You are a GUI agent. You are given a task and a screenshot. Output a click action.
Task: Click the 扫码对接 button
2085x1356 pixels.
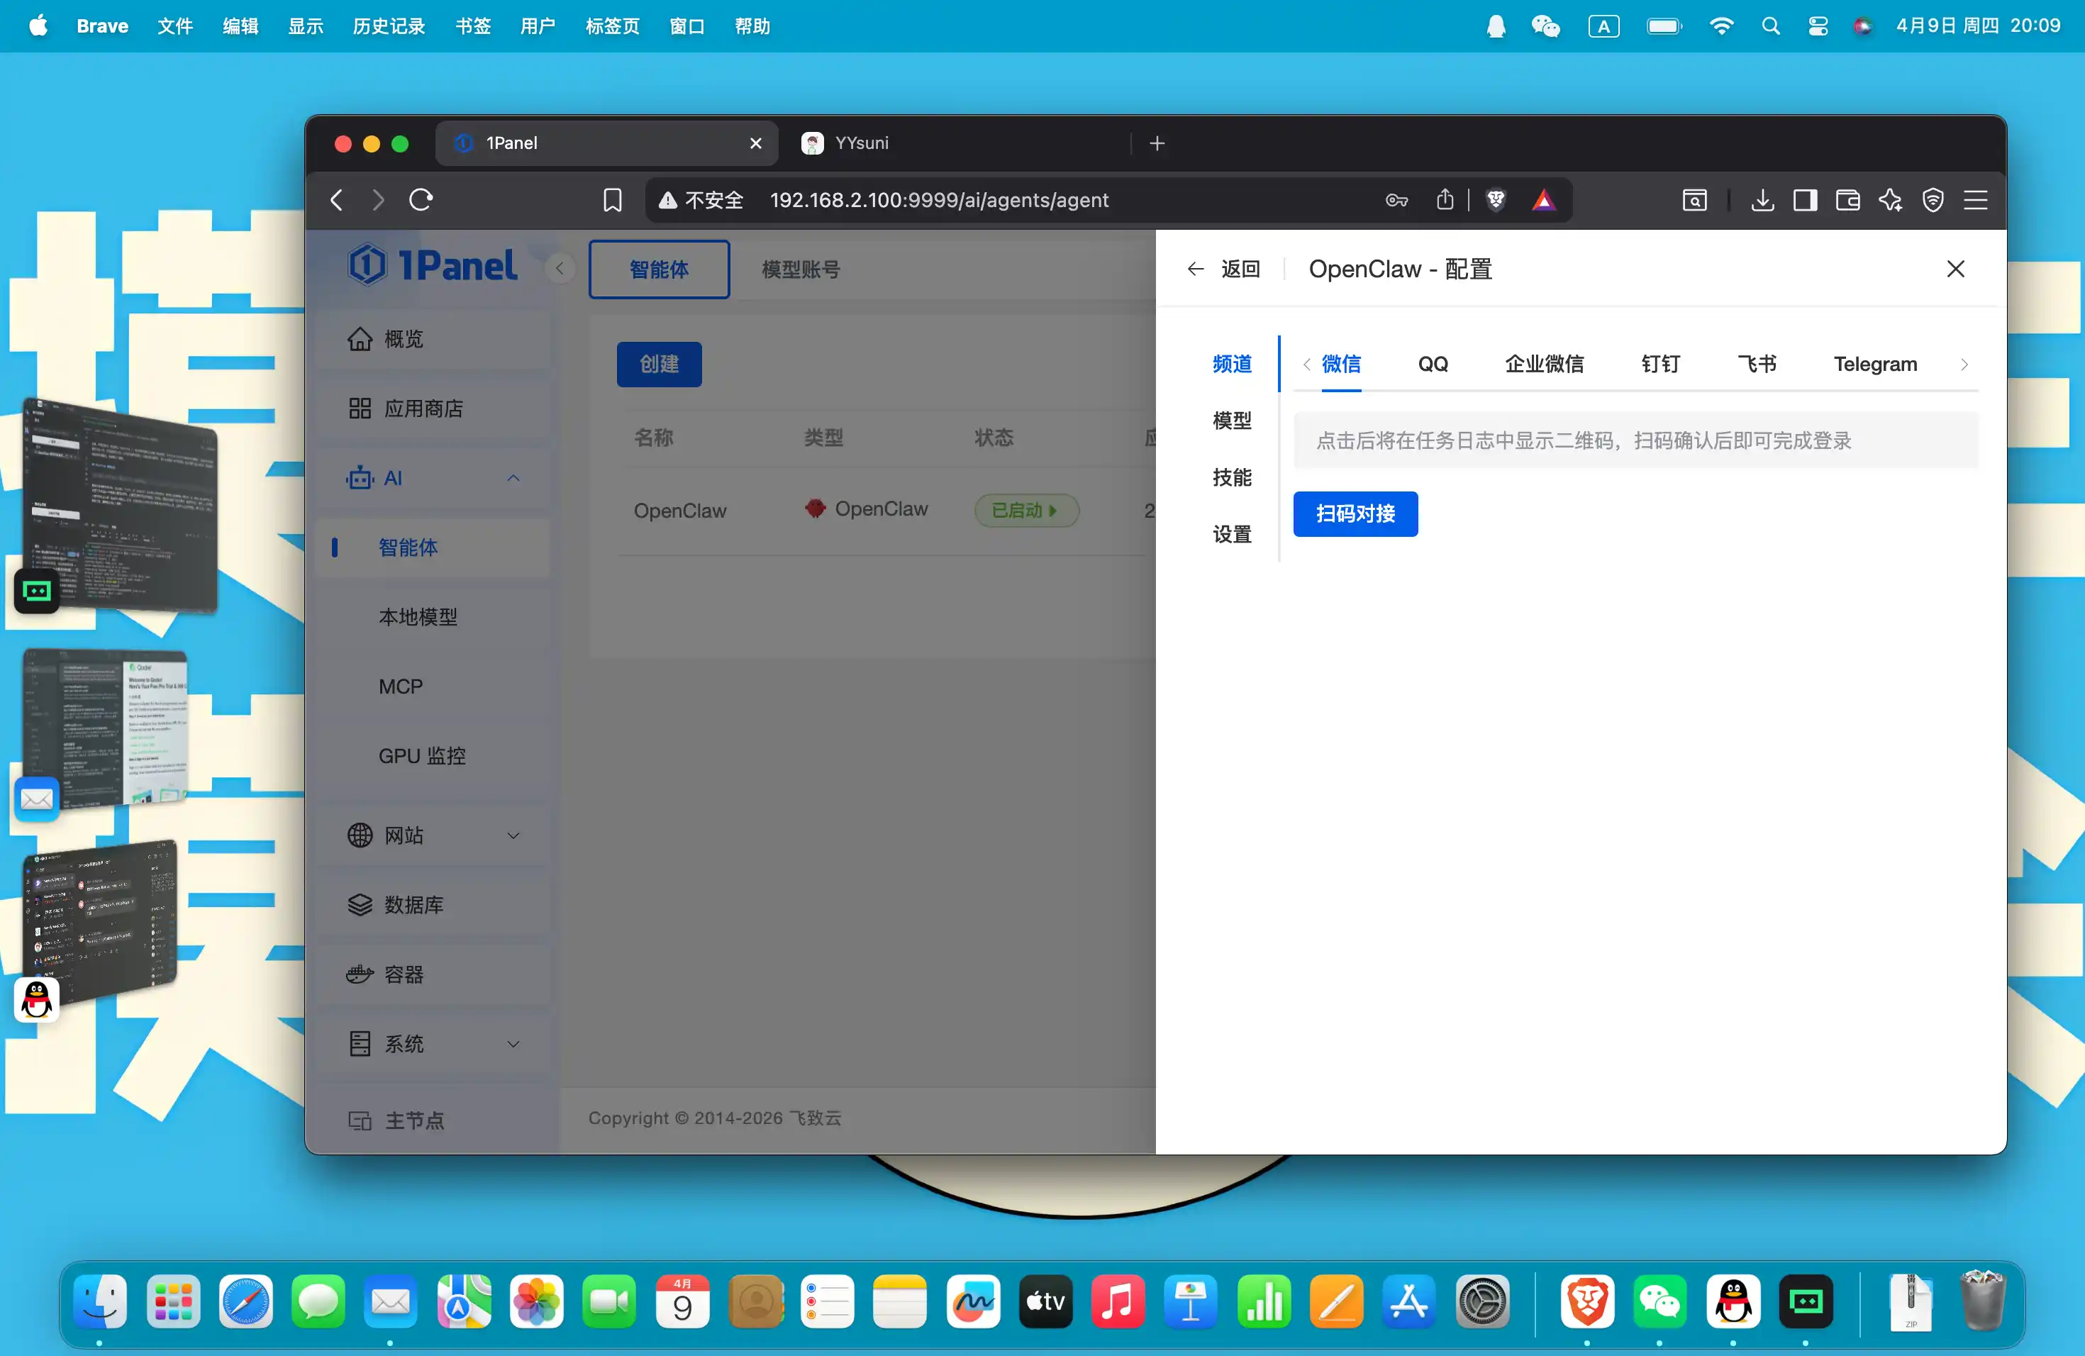[x=1355, y=514]
